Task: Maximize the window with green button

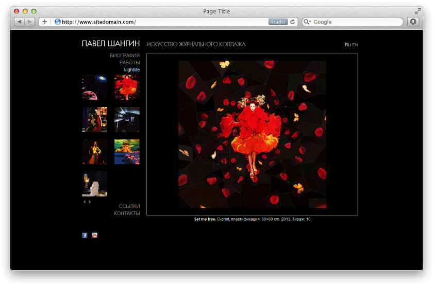Action: tap(34, 11)
